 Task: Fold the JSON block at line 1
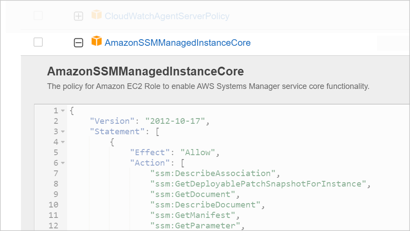(63, 111)
